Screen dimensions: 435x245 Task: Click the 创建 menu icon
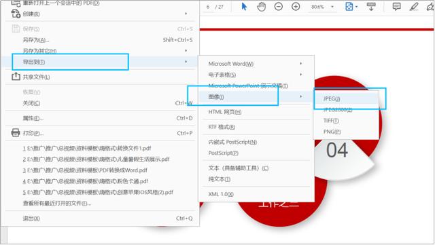point(16,14)
